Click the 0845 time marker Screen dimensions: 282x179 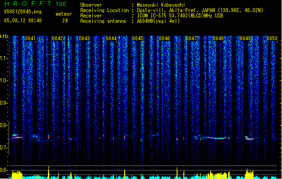[x=138, y=38]
